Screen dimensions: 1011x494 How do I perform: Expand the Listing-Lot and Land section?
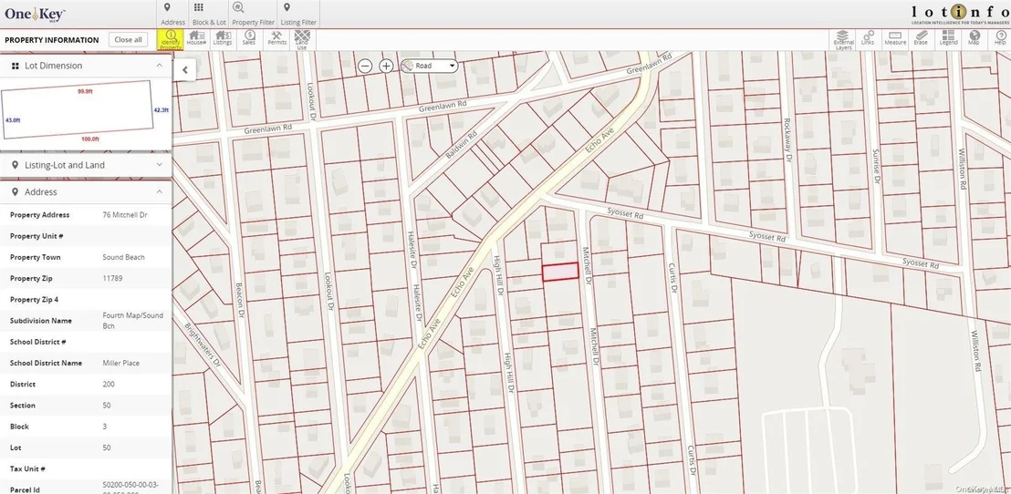[160, 165]
